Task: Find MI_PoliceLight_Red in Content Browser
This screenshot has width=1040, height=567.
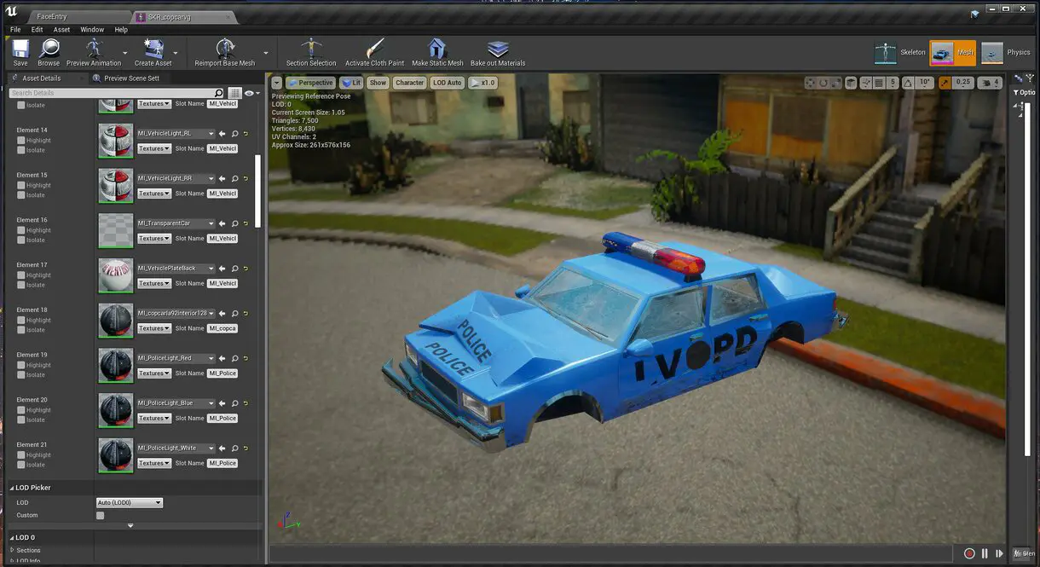Action: tap(234, 358)
